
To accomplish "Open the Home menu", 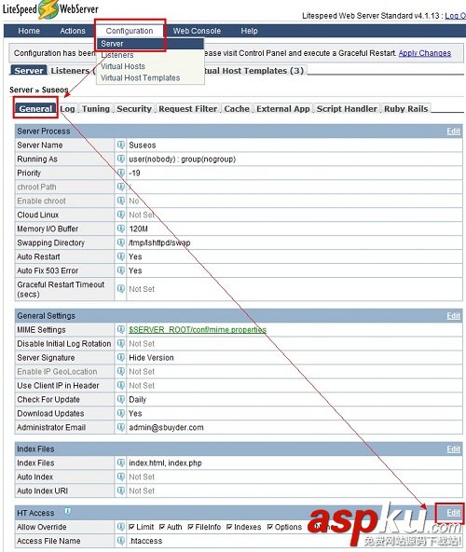I will pyautogui.click(x=29, y=31).
